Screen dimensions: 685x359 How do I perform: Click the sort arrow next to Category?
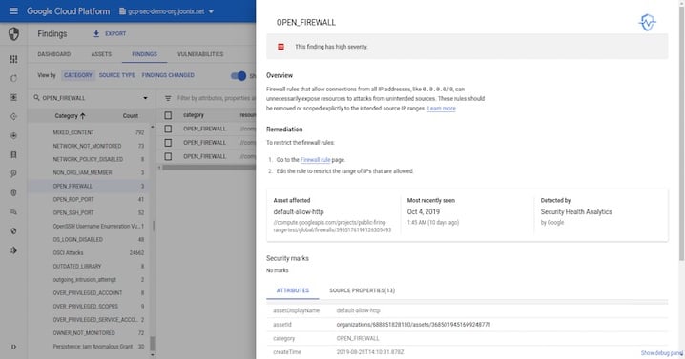(x=83, y=115)
